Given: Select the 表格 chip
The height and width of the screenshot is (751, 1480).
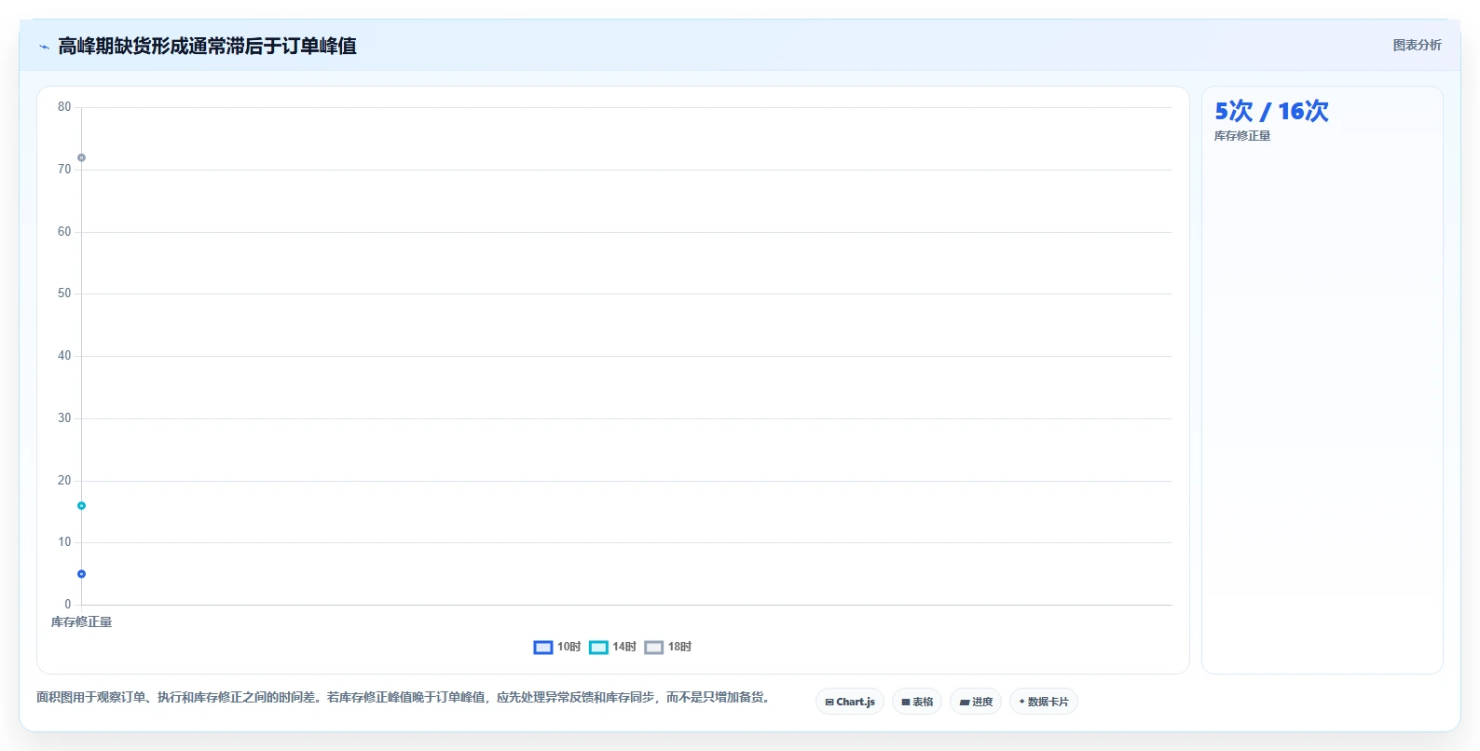Looking at the screenshot, I should 917,702.
